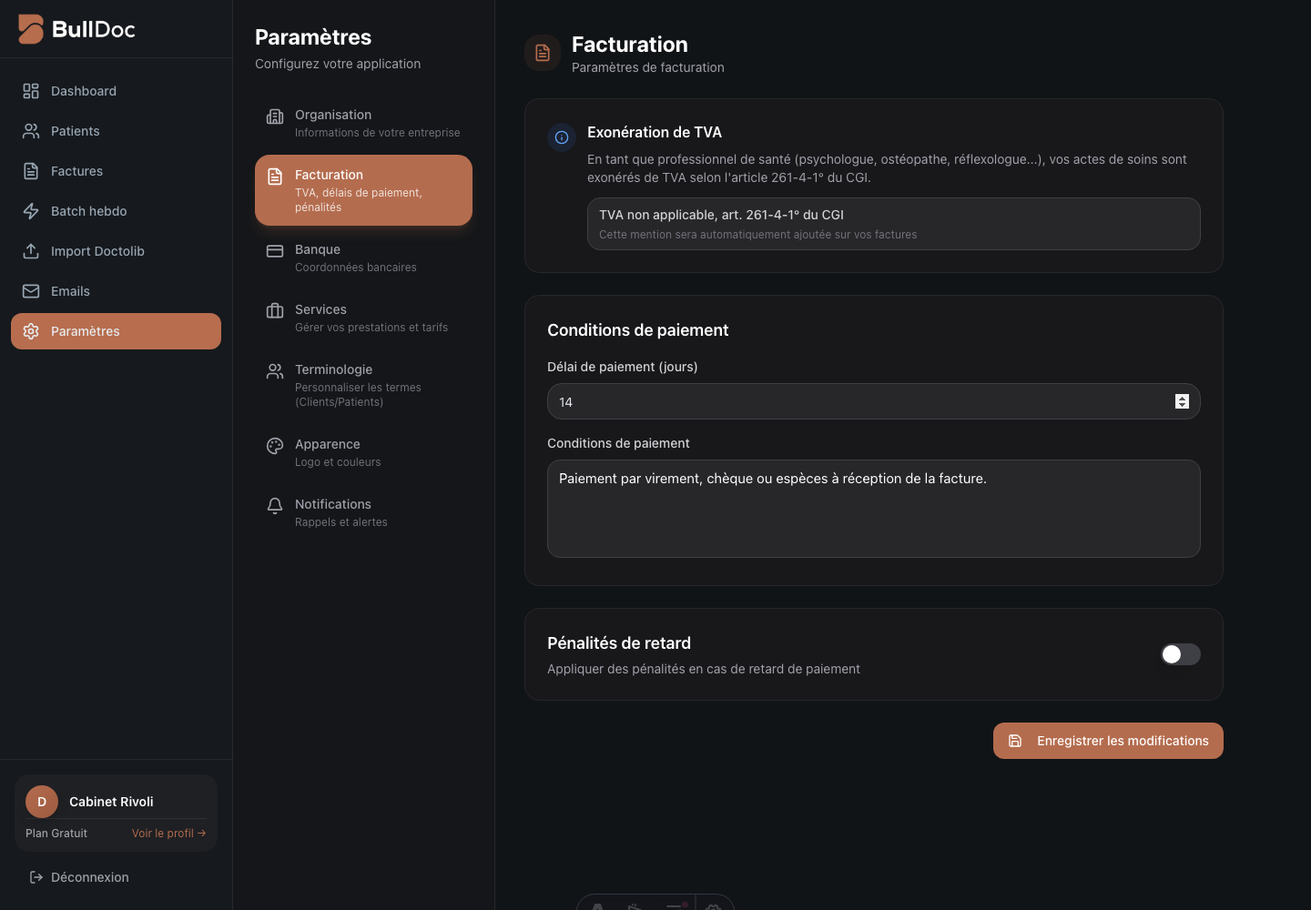Open Dashboard via its grid icon
1311x910 pixels.
point(31,91)
